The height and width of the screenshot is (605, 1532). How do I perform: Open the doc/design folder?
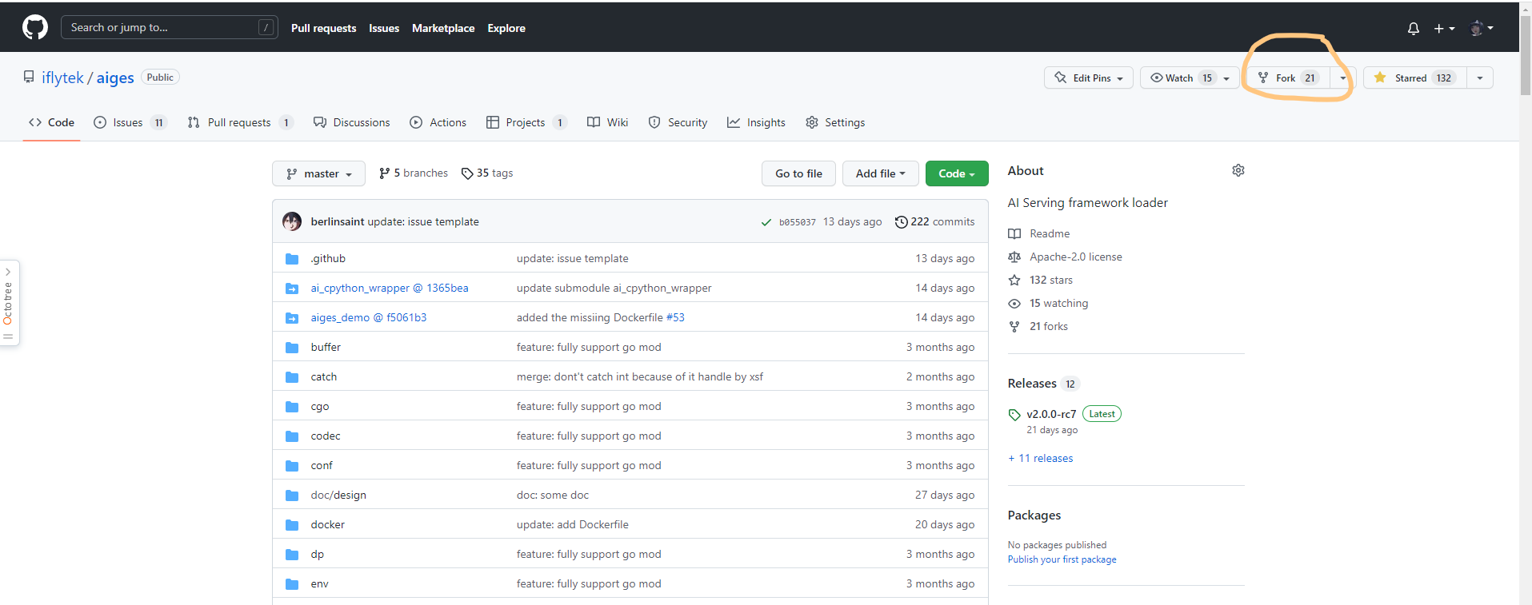[338, 495]
